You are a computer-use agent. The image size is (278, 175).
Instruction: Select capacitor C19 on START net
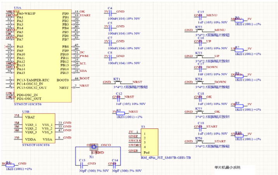tap(200, 128)
